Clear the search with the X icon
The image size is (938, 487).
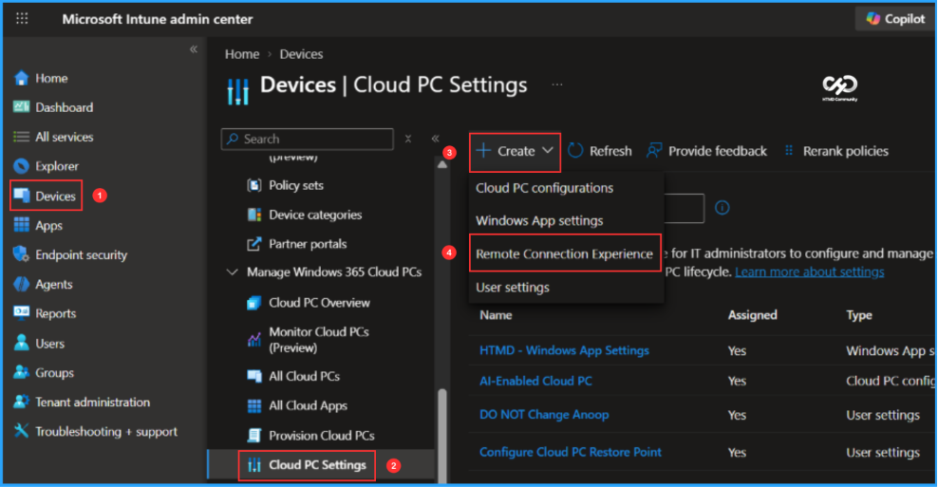tap(408, 139)
